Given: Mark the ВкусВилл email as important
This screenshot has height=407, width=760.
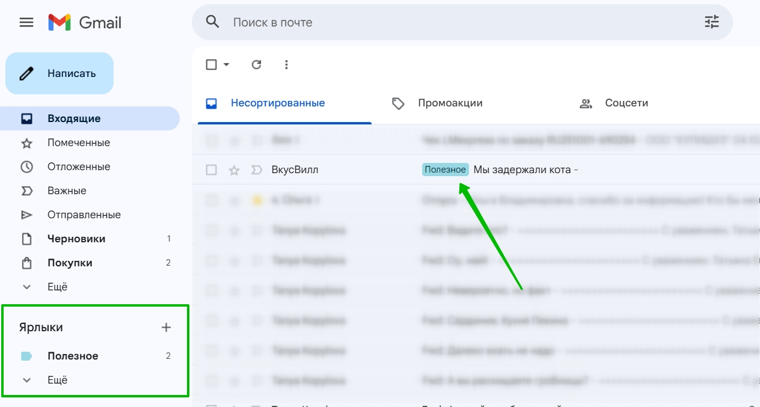Looking at the screenshot, I should point(257,170).
